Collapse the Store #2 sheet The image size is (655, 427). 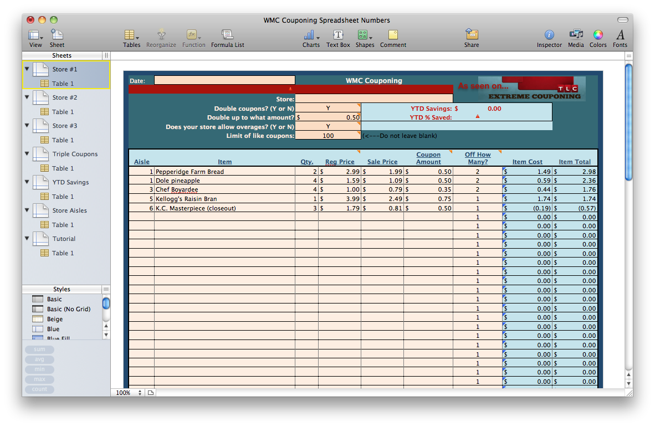click(27, 97)
